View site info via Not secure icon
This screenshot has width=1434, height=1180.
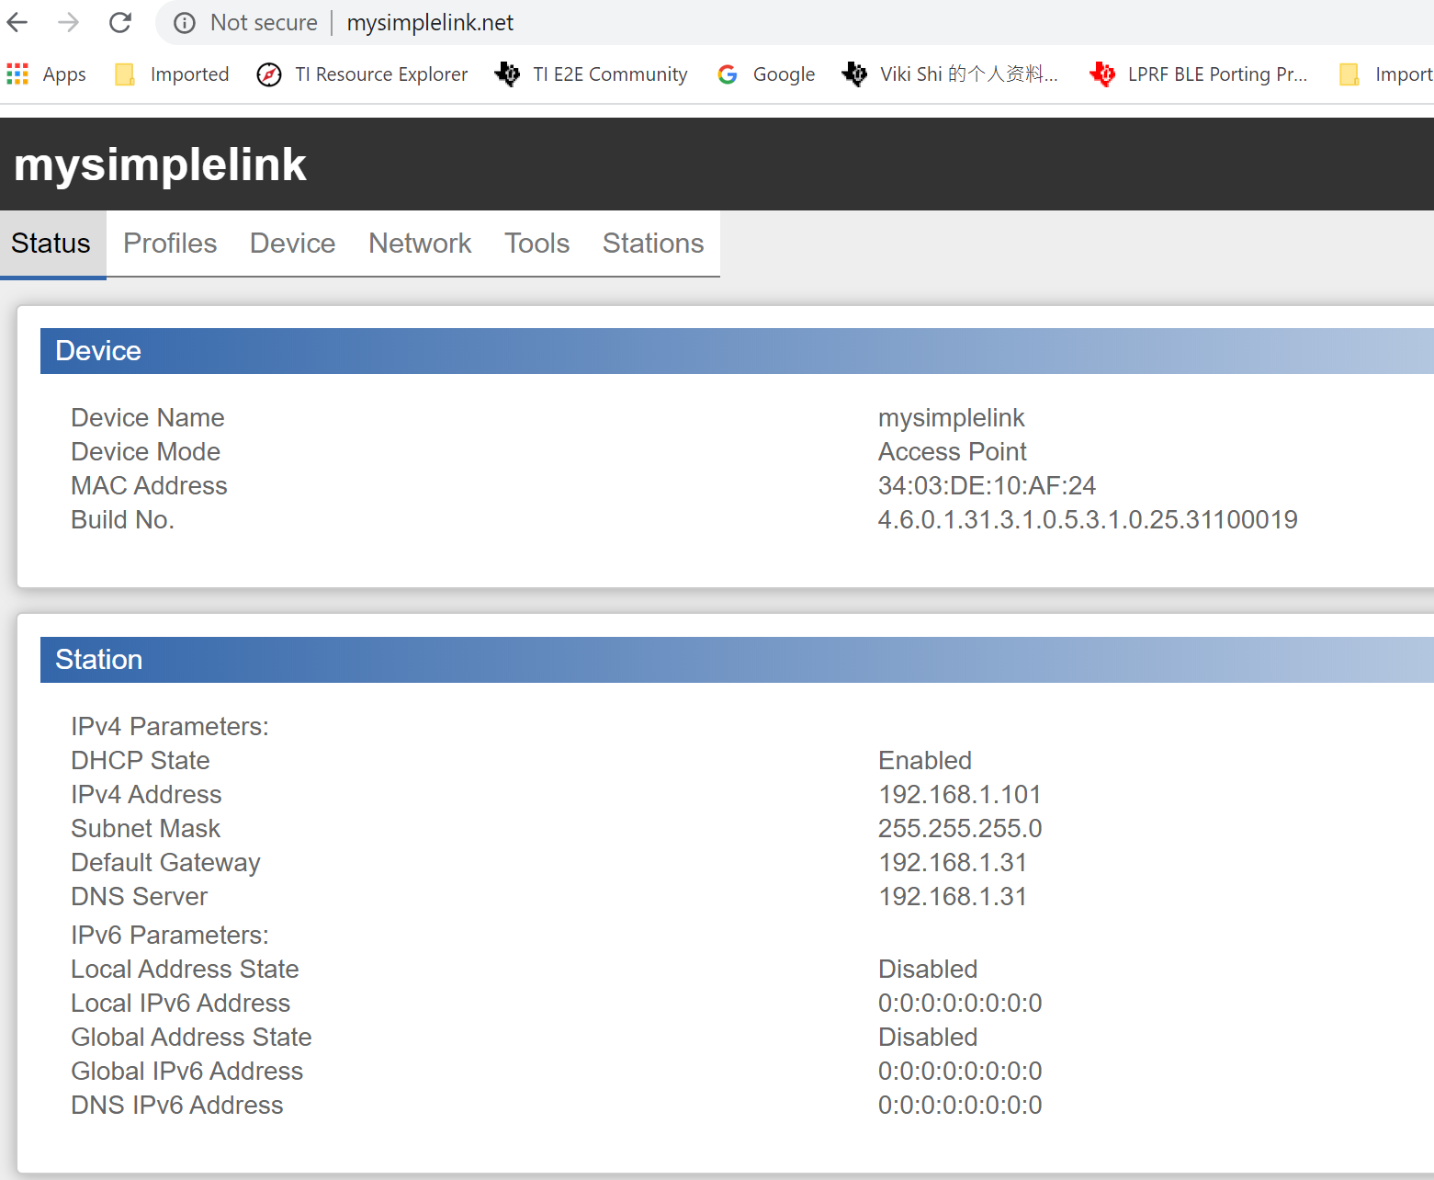pos(185,23)
